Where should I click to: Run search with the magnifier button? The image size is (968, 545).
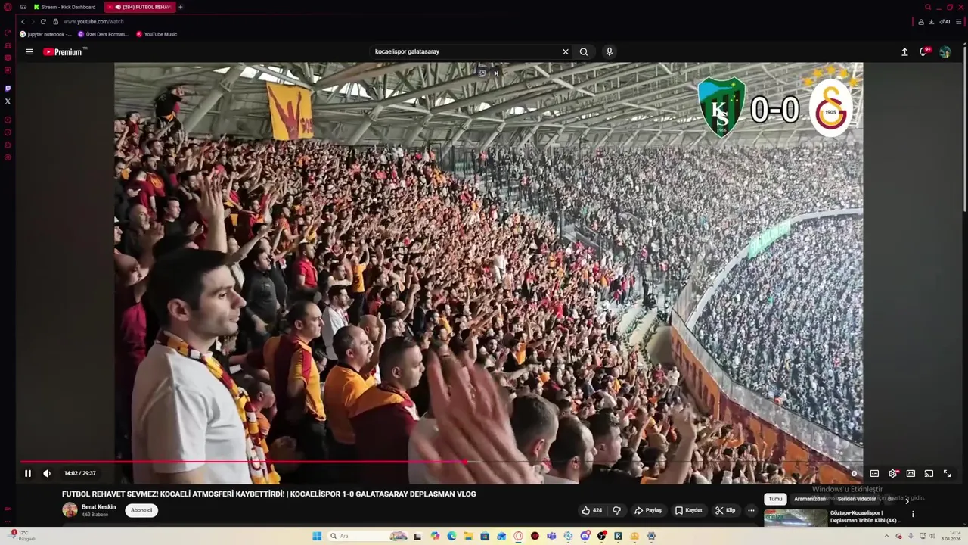tap(584, 52)
